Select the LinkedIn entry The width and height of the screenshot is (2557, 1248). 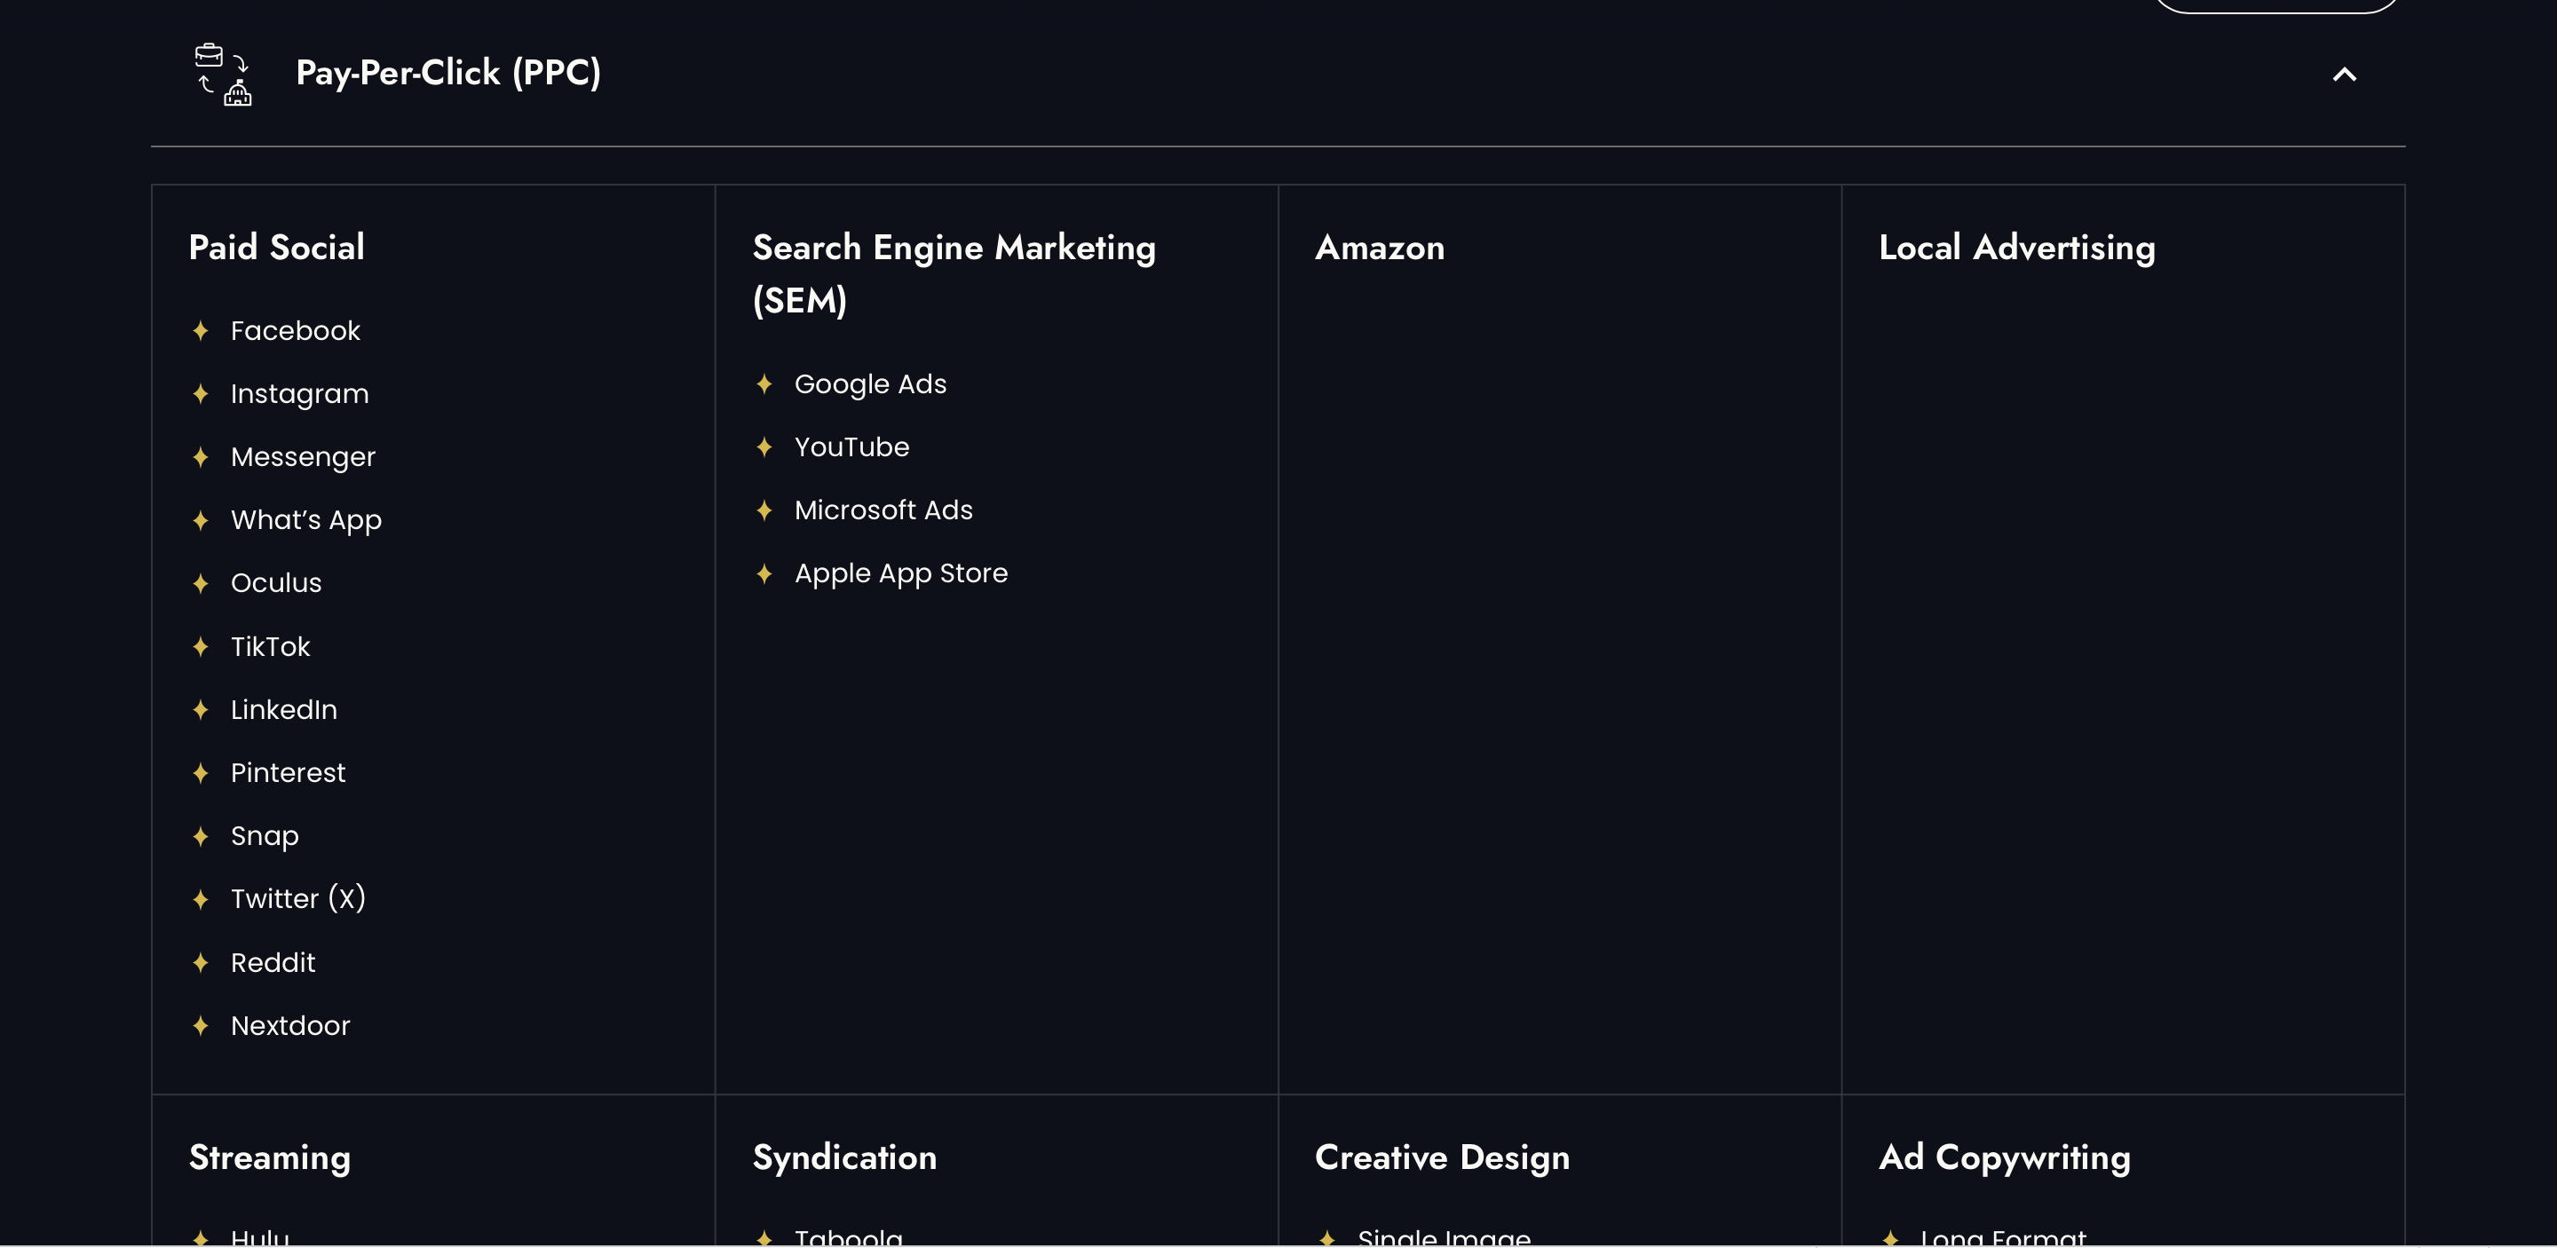pyautogui.click(x=284, y=710)
